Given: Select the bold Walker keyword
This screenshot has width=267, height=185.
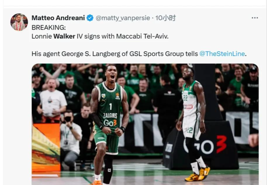Looking at the screenshot, I should [64, 36].
